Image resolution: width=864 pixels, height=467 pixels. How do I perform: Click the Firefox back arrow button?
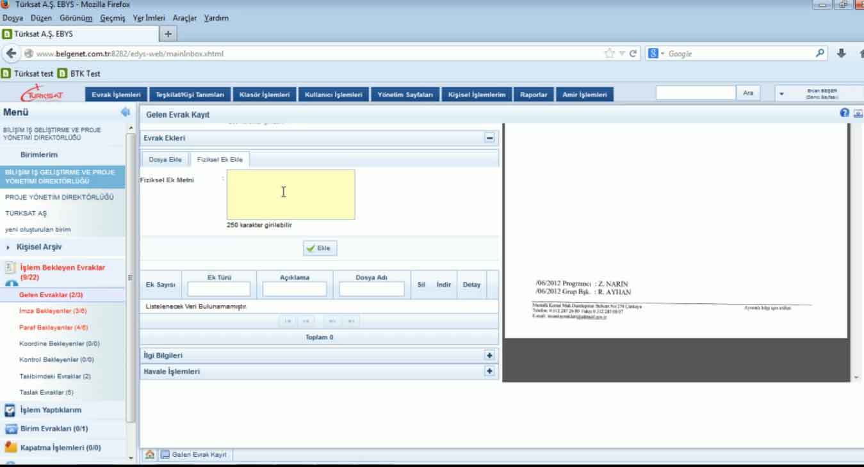click(12, 54)
